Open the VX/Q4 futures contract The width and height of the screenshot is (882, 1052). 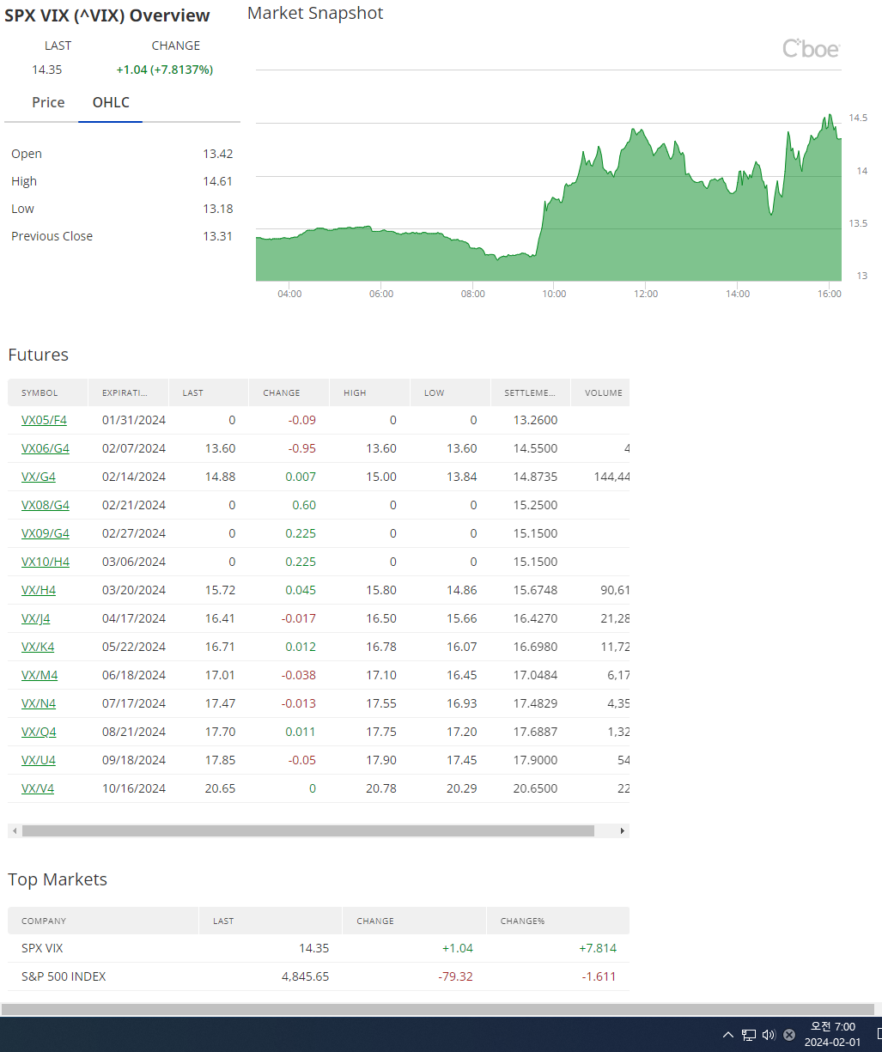[x=39, y=732]
